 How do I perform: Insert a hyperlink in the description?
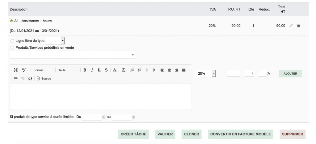[16, 79]
